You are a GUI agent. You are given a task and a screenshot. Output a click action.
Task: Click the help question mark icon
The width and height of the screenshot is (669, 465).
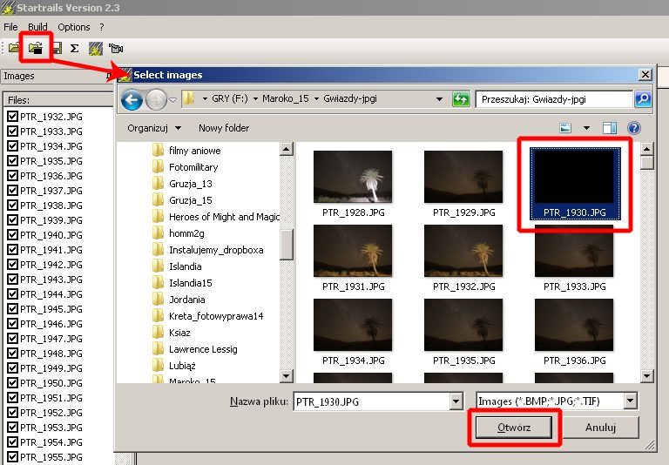point(634,128)
